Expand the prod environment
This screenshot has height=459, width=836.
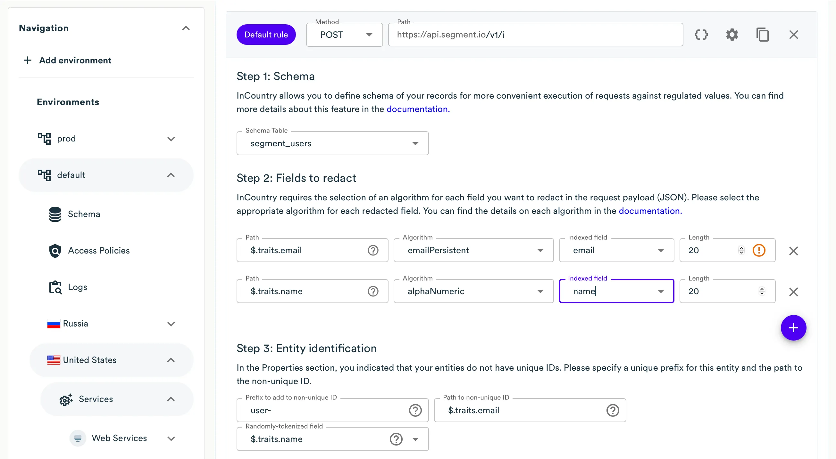pyautogui.click(x=171, y=139)
